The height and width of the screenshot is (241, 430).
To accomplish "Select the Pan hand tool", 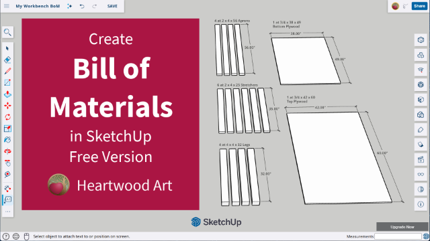I will tap(7, 163).
